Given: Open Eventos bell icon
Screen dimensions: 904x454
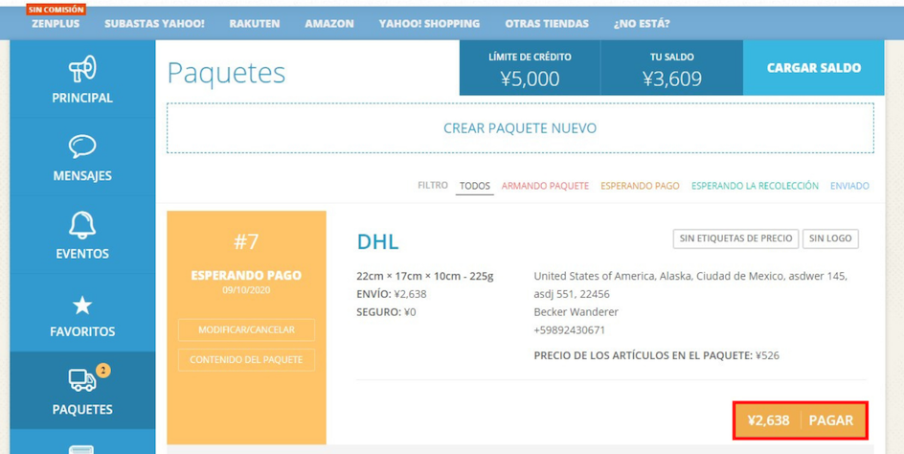Looking at the screenshot, I should point(82,224).
